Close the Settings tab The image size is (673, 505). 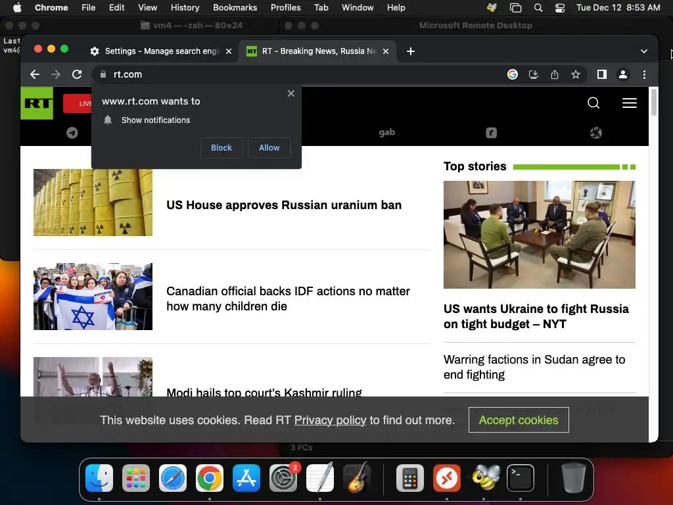(x=229, y=51)
